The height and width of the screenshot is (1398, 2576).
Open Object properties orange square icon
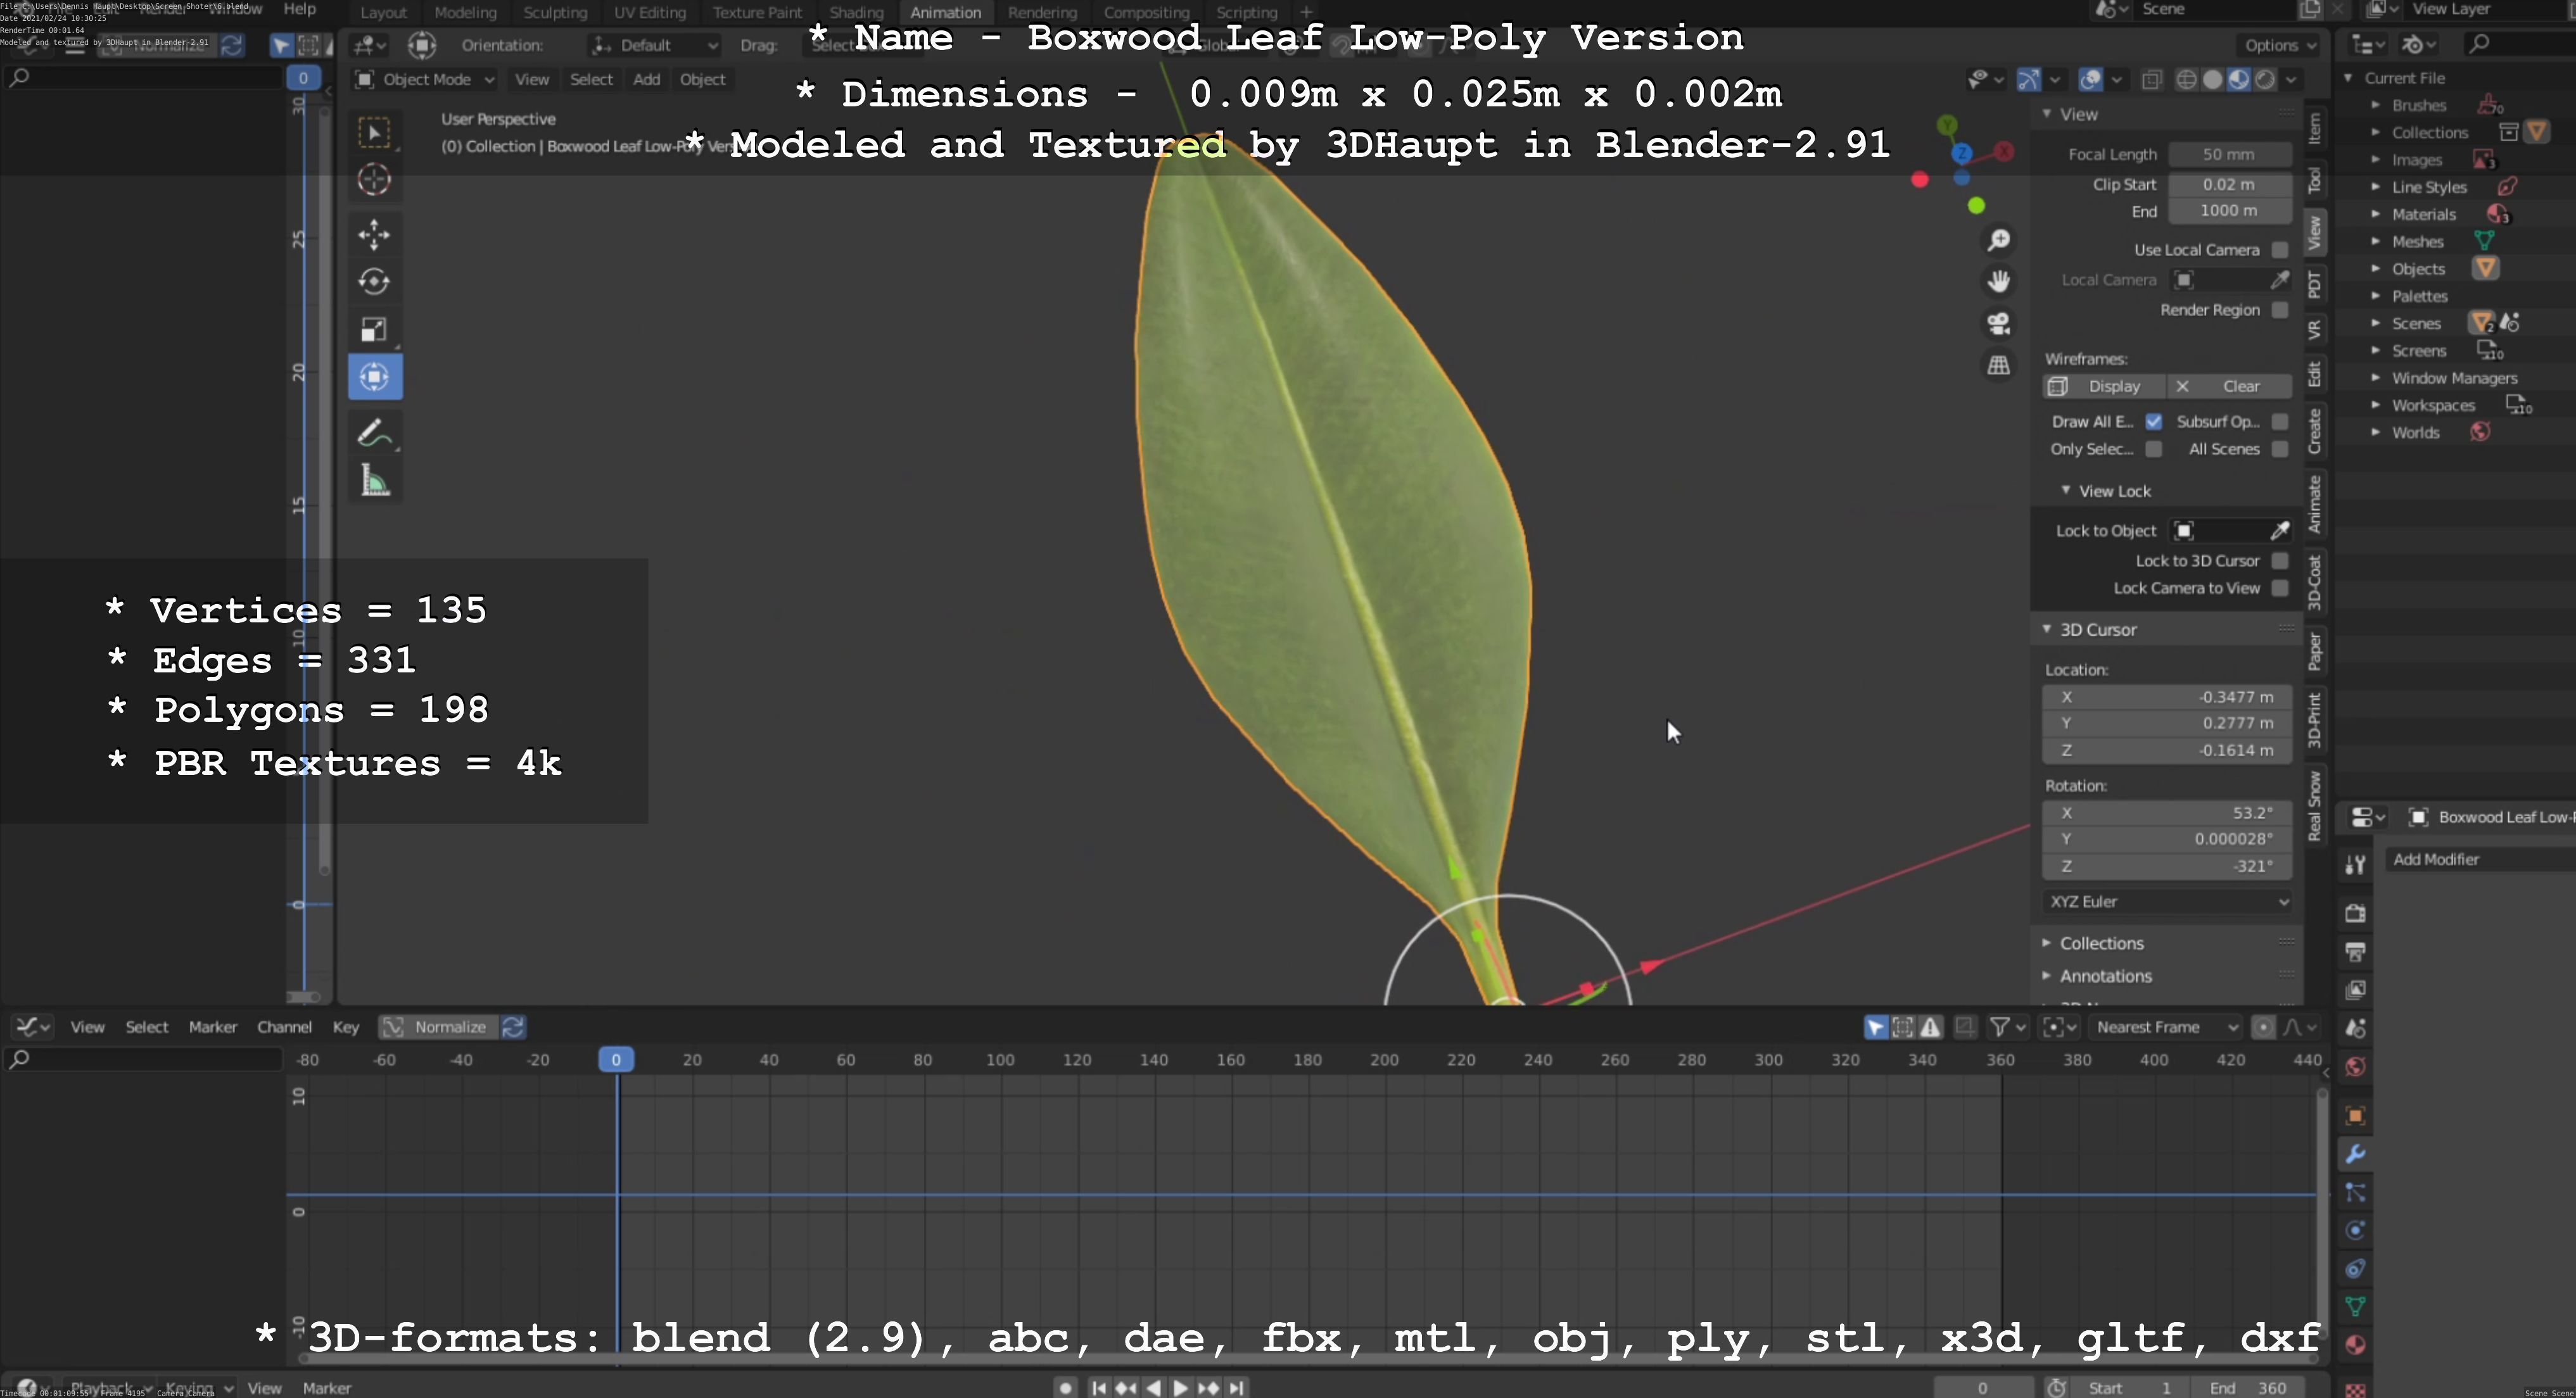pos(2355,1115)
